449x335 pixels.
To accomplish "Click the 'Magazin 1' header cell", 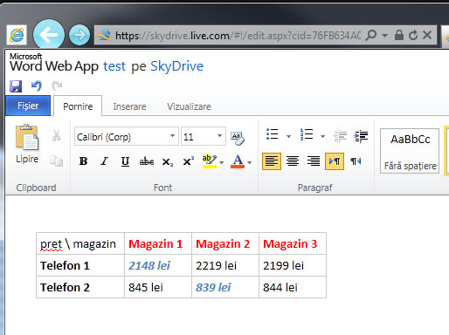I will (158, 243).
